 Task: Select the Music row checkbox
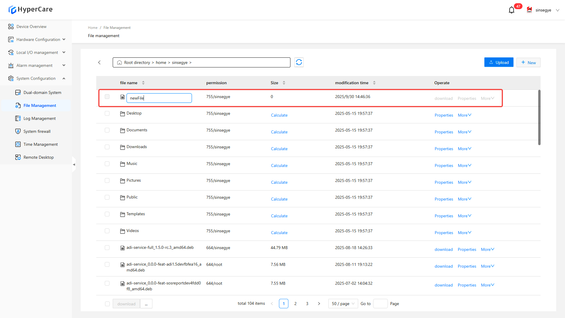[107, 164]
